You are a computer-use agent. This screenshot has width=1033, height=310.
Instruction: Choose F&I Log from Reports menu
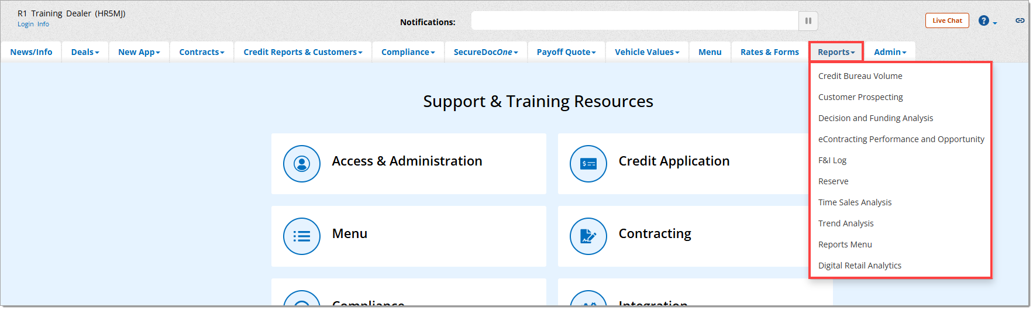pyautogui.click(x=832, y=160)
